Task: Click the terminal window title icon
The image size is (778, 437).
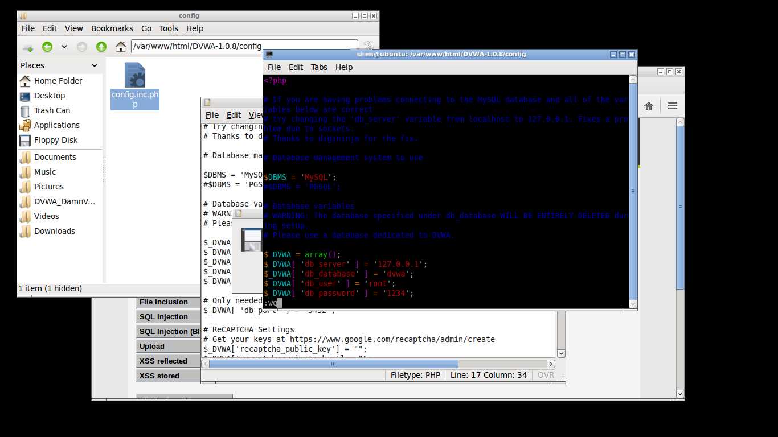Action: [x=269, y=55]
